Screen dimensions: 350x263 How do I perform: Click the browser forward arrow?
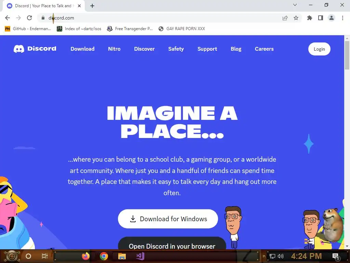pyautogui.click(x=18, y=18)
